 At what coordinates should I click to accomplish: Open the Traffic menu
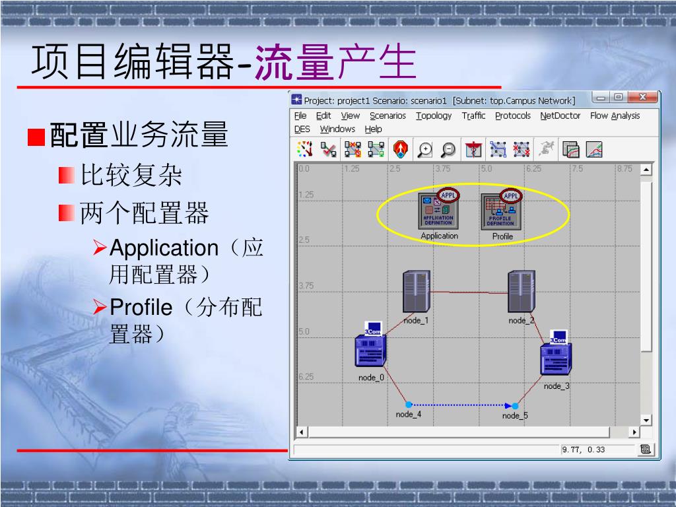click(x=473, y=116)
